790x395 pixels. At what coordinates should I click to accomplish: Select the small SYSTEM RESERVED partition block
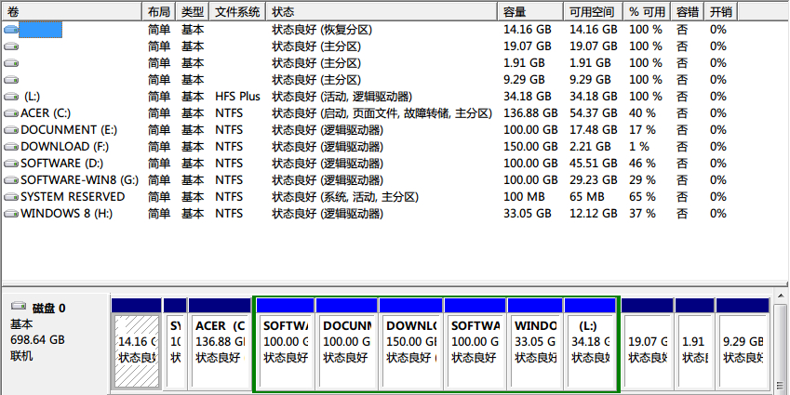pos(175,344)
